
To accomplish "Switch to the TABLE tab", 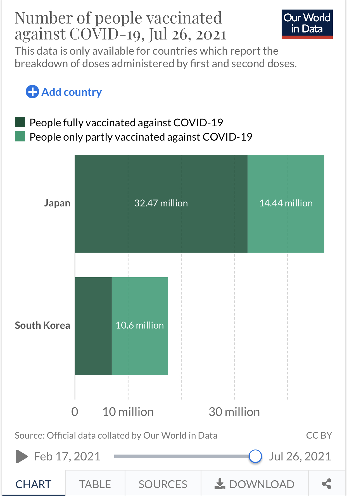I will (95, 484).
